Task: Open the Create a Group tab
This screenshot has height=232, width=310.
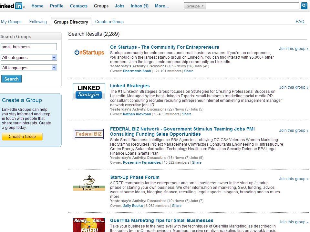Action: click(109, 22)
